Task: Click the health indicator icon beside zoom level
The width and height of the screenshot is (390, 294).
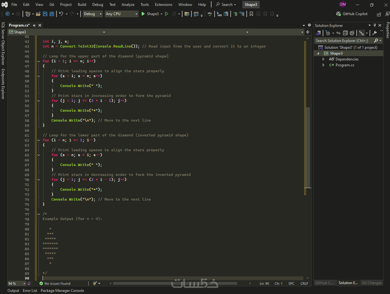Action: 29,284
